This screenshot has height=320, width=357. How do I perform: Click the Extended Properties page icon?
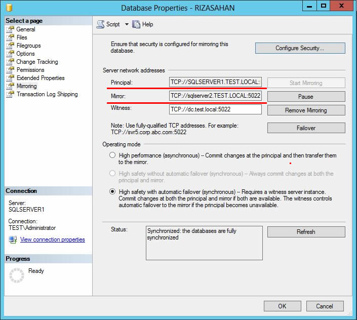click(10, 78)
